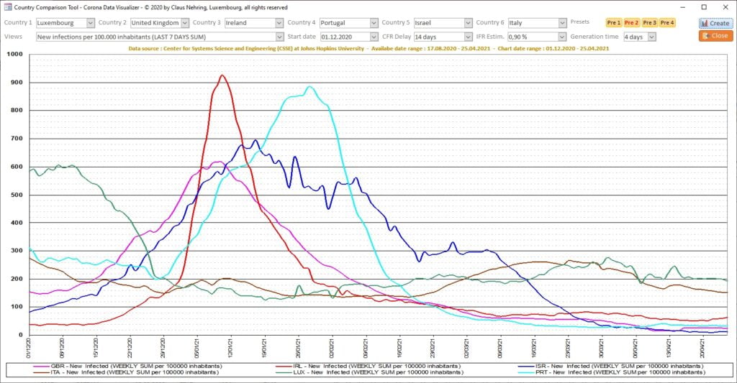Open the Country 1 Luxembourg dropdown

coord(90,23)
